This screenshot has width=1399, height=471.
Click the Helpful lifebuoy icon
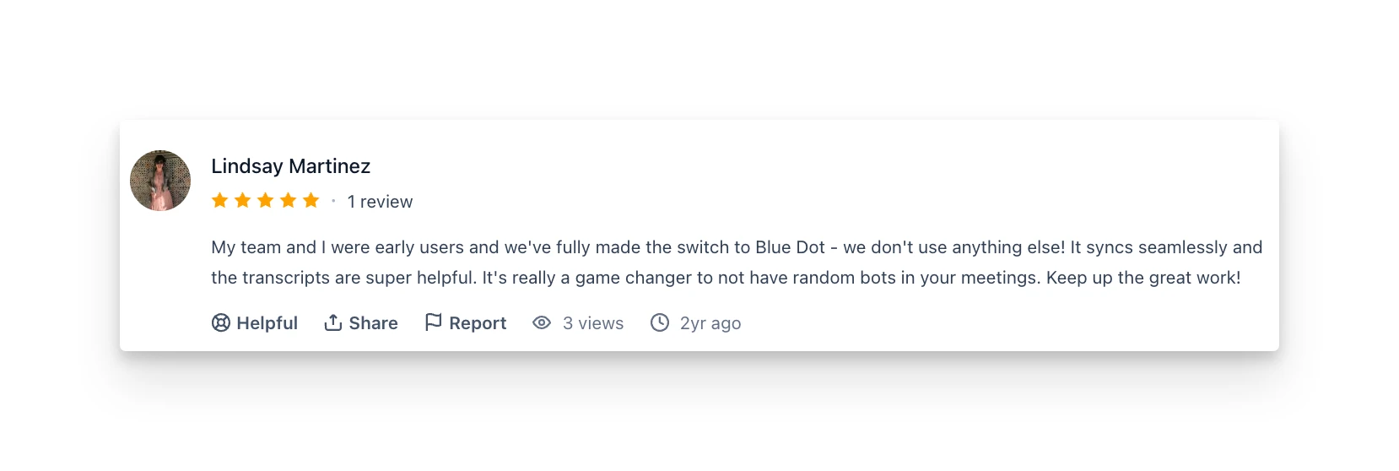[x=221, y=323]
